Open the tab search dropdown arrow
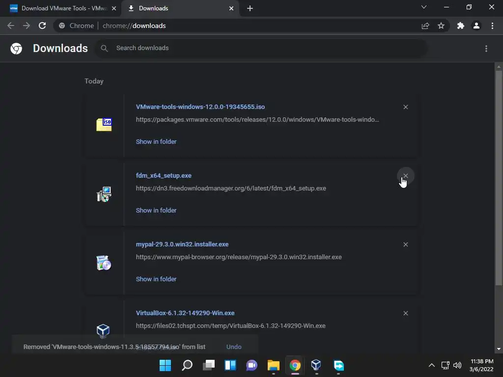 [x=424, y=7]
